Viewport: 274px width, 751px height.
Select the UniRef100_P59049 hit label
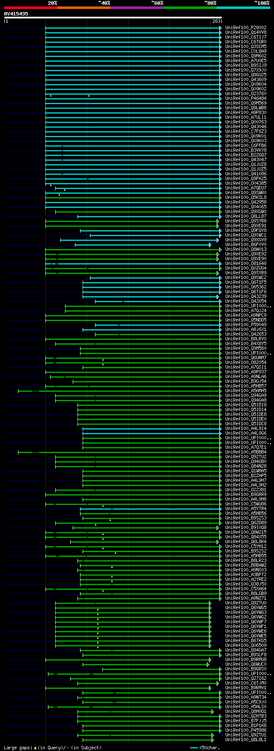[x=246, y=324]
